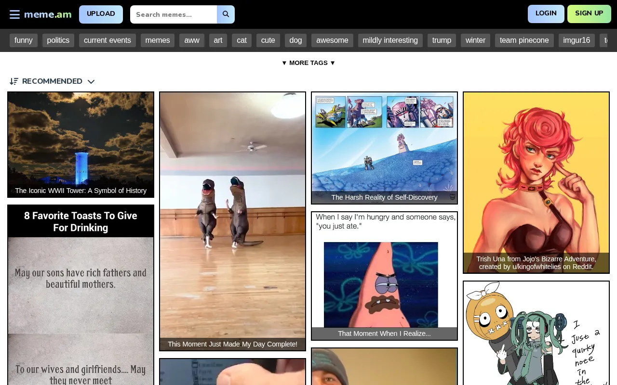Click the Trish Una Jojo's Bizarre Adventure caption
The height and width of the screenshot is (385, 617).
[x=536, y=263]
